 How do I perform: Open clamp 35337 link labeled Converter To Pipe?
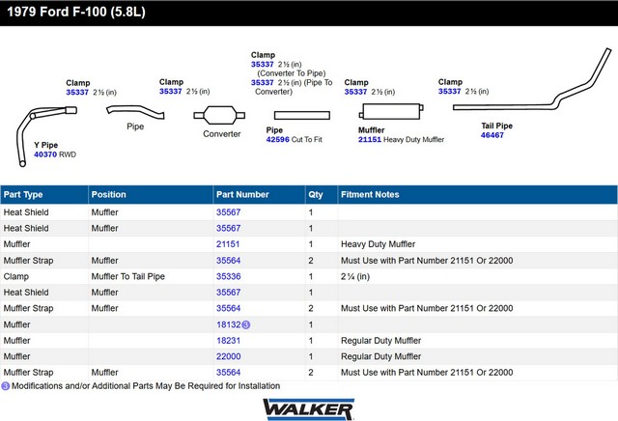point(262,65)
